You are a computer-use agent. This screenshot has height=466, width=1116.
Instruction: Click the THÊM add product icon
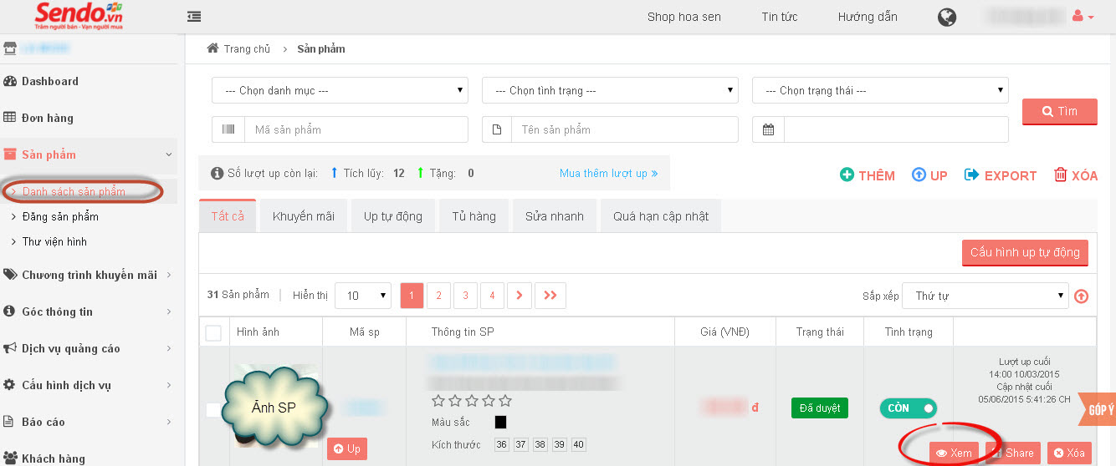pyautogui.click(x=847, y=175)
